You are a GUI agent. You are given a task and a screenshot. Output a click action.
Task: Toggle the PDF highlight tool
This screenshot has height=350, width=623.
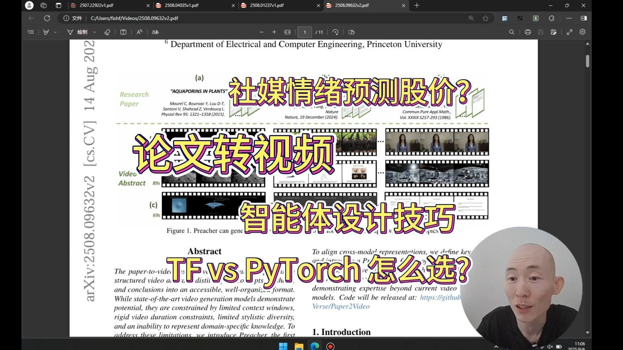(46, 32)
